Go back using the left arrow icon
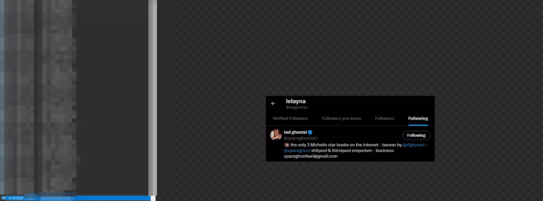Image resolution: width=543 pixels, height=201 pixels. point(273,103)
